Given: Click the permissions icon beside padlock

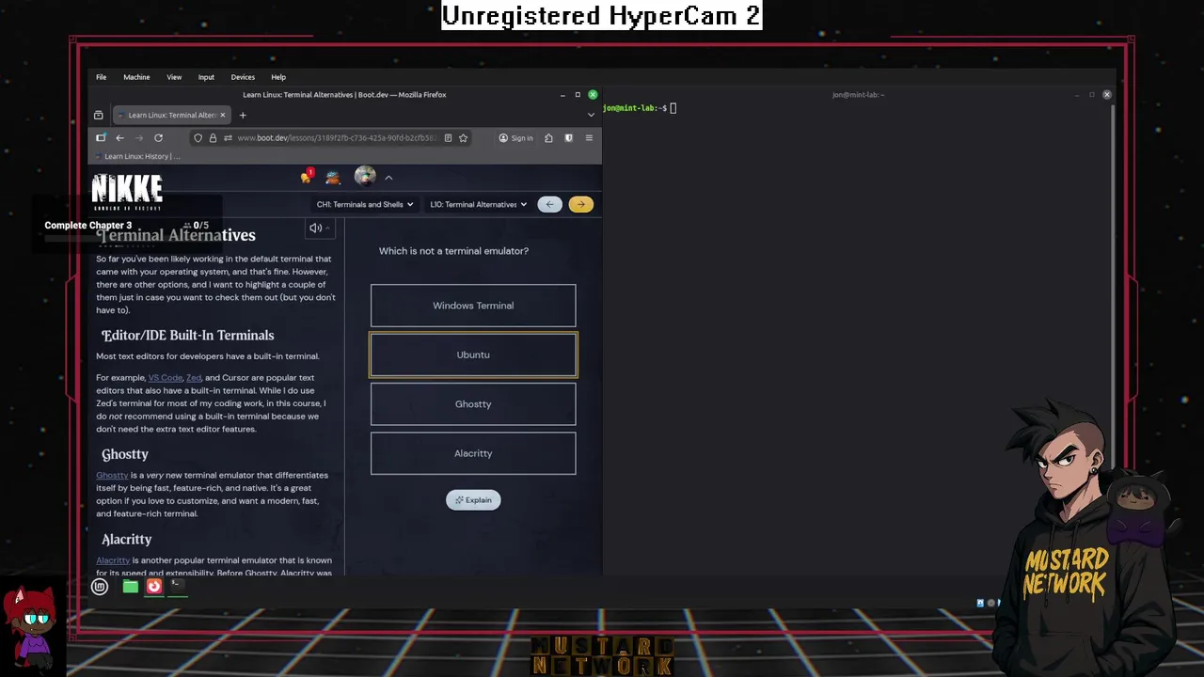Looking at the screenshot, I should [228, 138].
